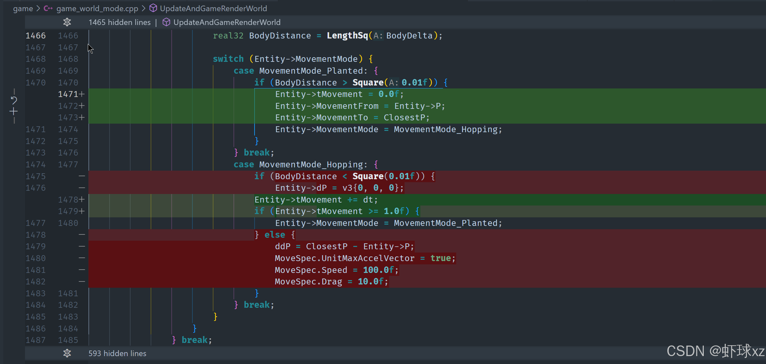Expand the '1465 hidden lines' region
Screen dimensions: 766x364
[x=119, y=22]
